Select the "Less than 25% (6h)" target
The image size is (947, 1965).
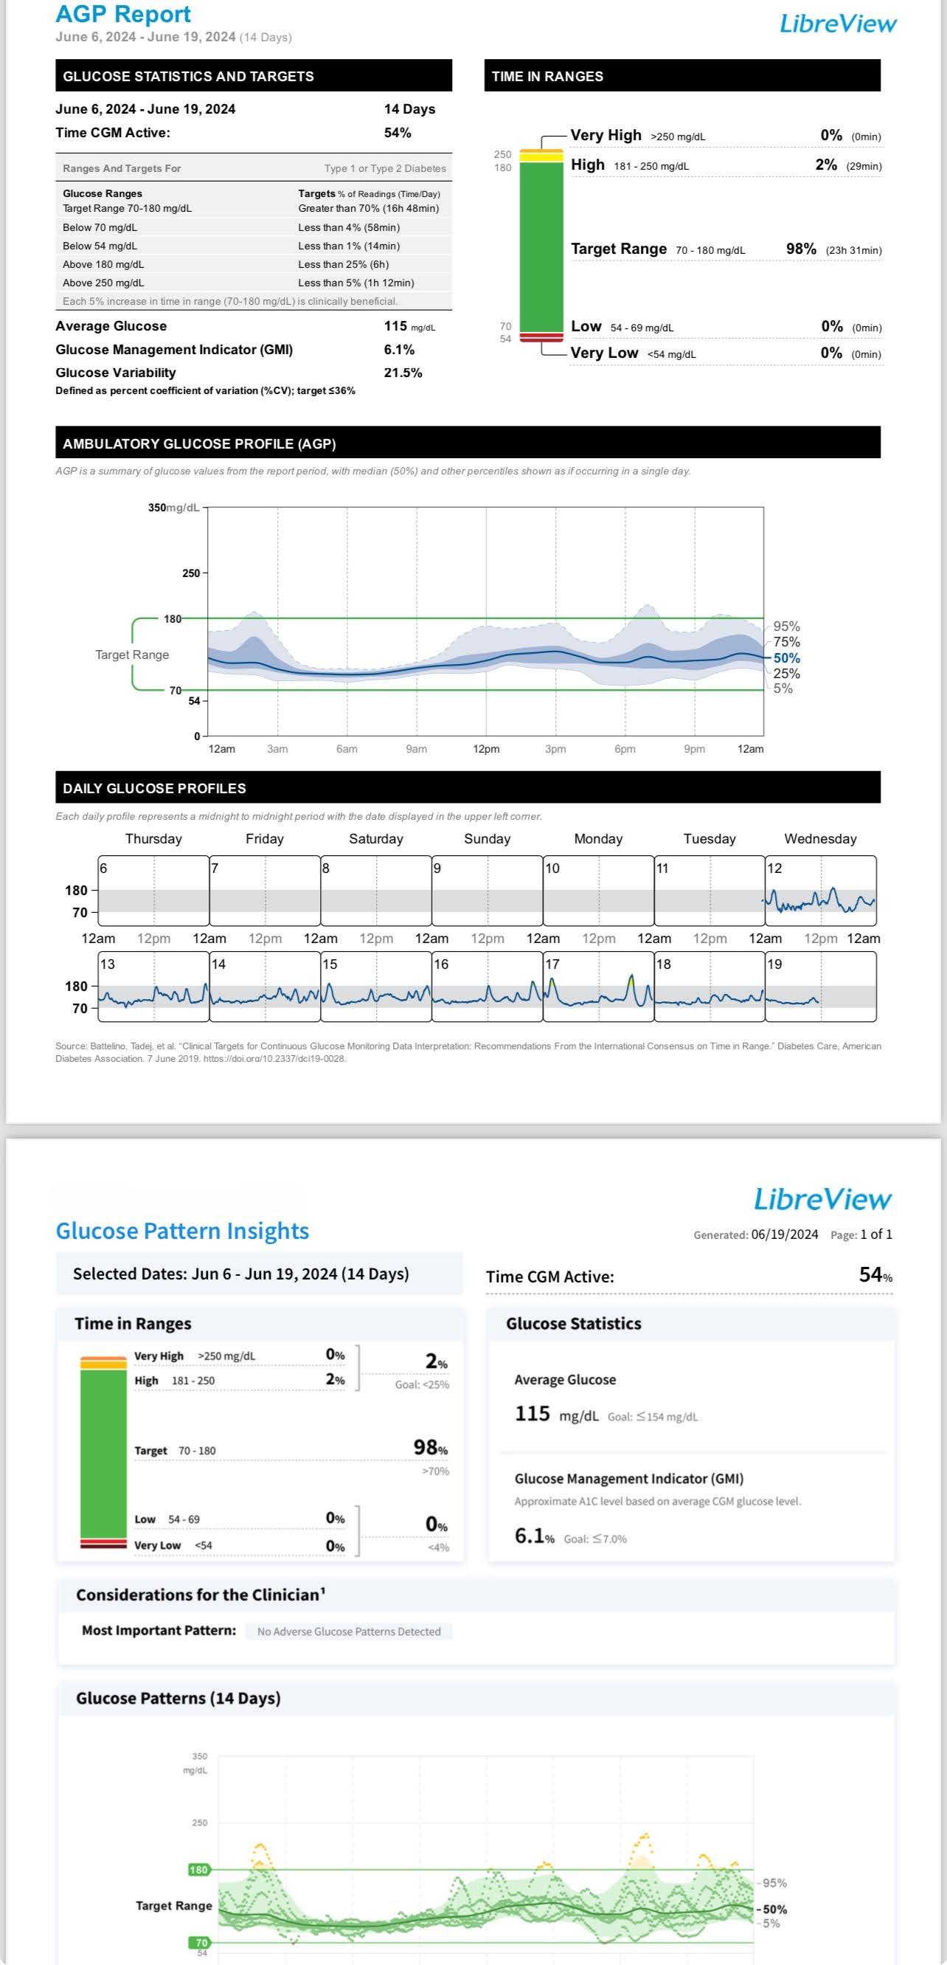click(x=344, y=264)
